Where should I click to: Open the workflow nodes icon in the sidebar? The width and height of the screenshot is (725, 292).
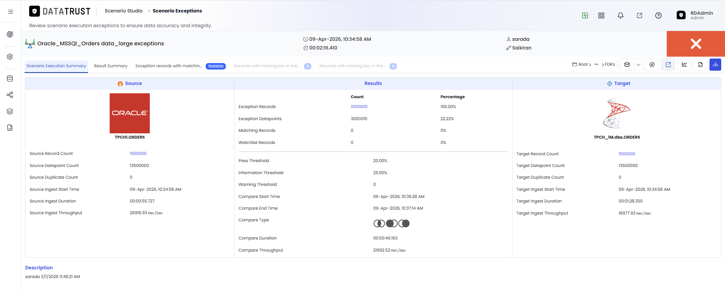pos(10,95)
